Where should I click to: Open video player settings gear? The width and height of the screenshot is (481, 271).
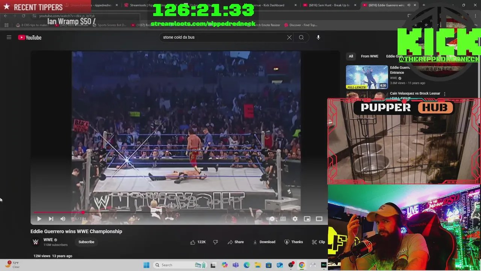295,219
